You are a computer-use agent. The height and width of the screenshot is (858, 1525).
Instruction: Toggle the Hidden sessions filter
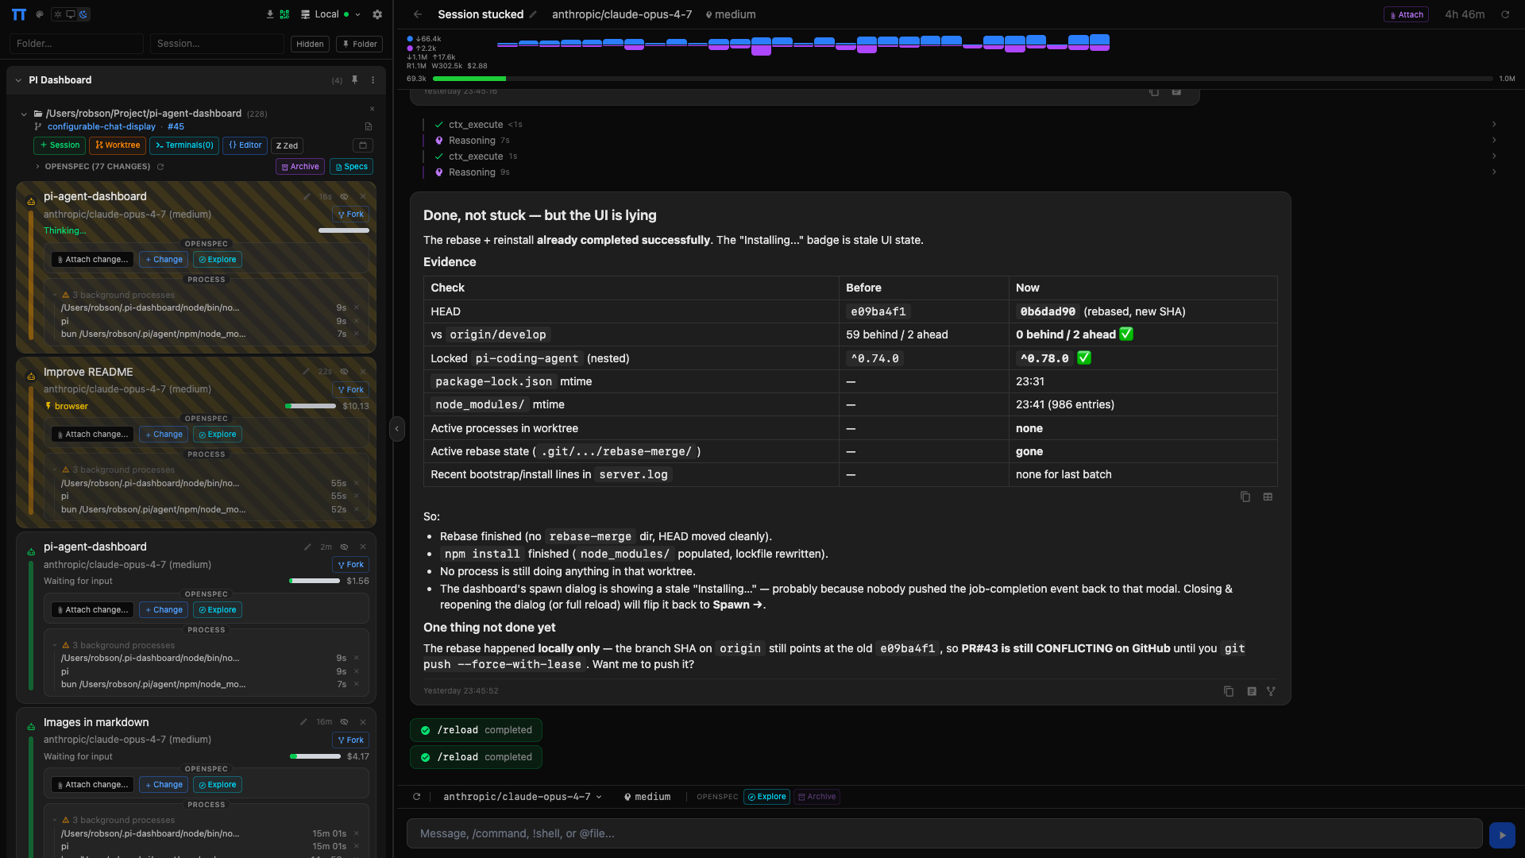coord(310,44)
